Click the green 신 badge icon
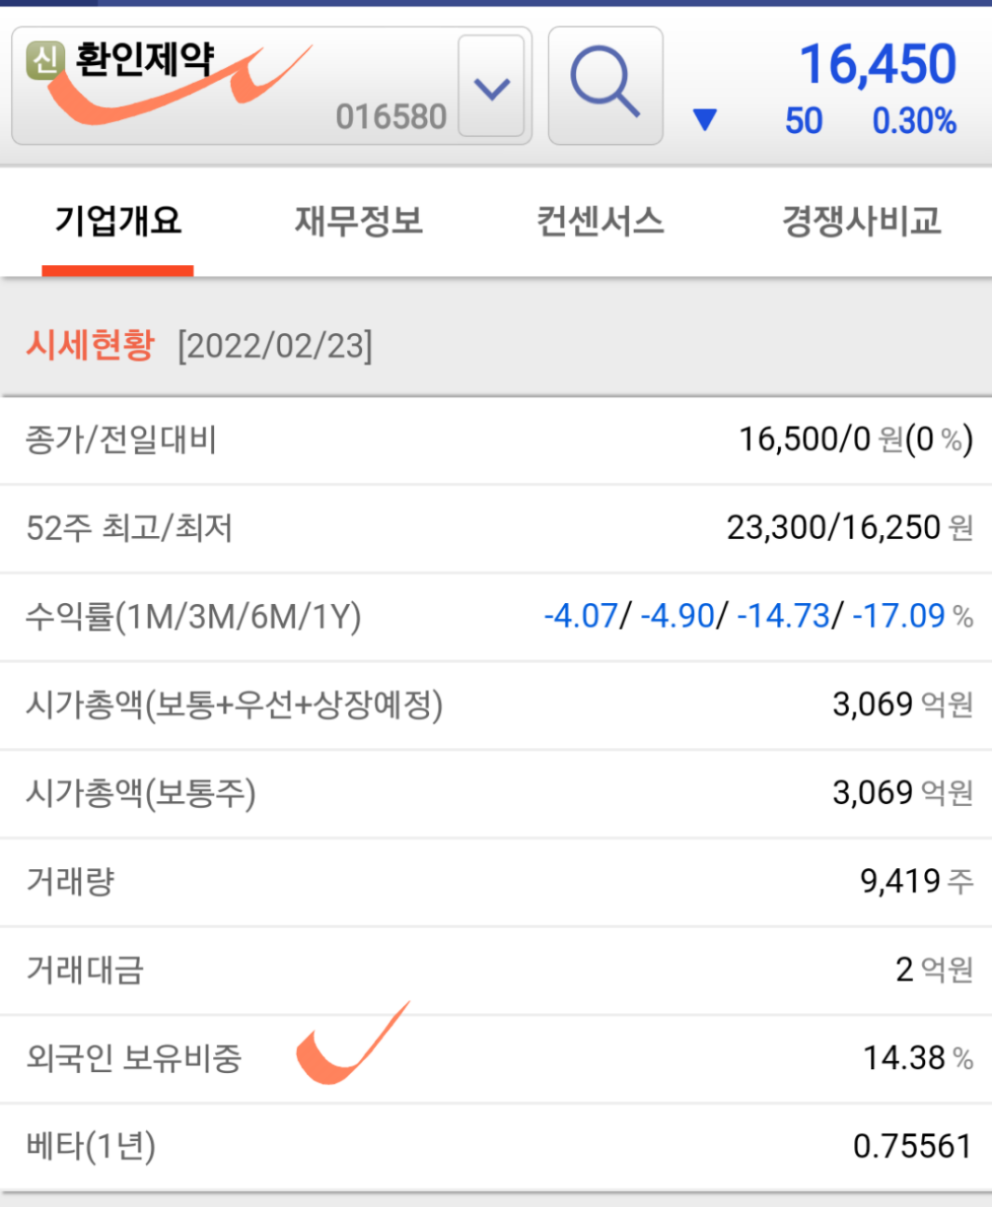Screen dimensions: 992x1207 click(45, 60)
